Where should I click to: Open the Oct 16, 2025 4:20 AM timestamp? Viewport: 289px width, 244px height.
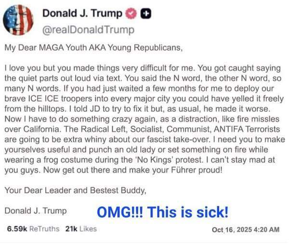[246, 230]
